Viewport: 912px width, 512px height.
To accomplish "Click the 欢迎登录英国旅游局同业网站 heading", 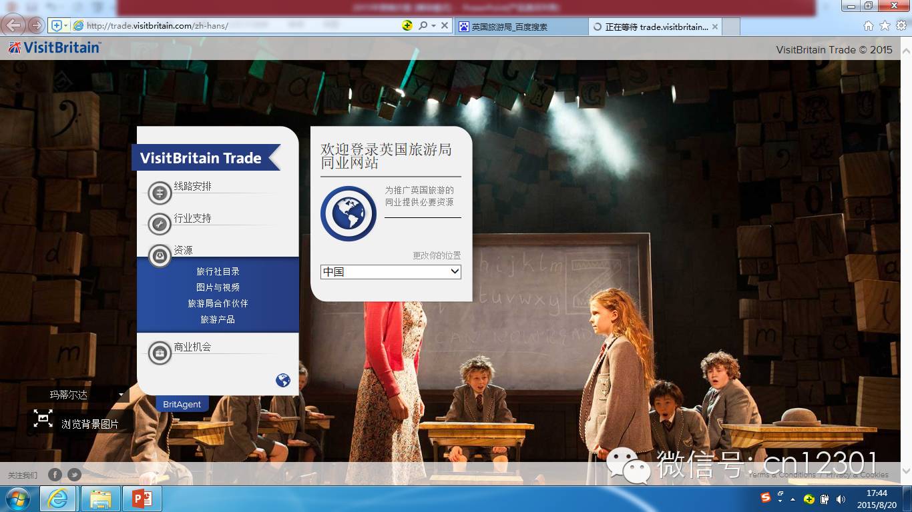I will tap(387, 156).
